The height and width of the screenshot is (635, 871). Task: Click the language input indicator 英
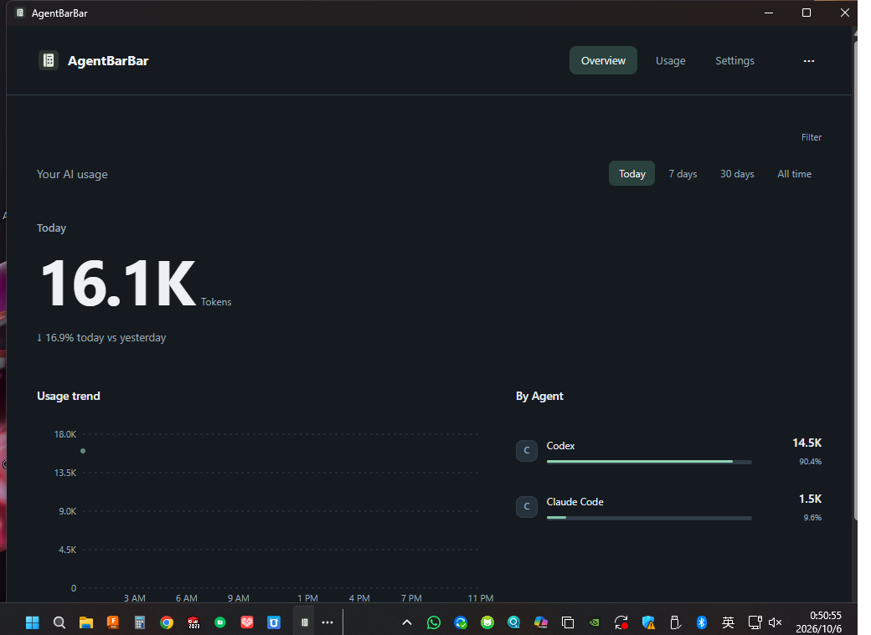[729, 622]
